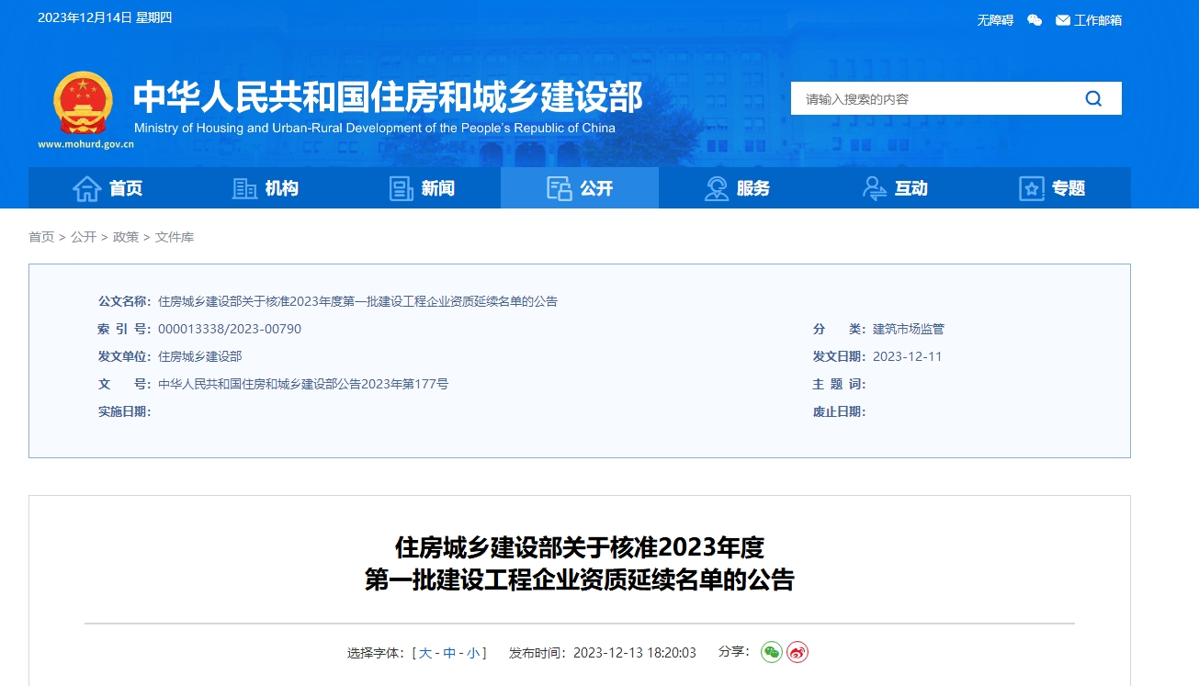Click 文件库 in the breadcrumb trail

click(x=182, y=236)
